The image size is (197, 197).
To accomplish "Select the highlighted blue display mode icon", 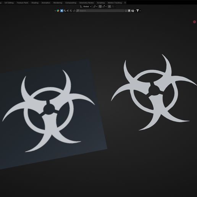I will pos(62,11).
